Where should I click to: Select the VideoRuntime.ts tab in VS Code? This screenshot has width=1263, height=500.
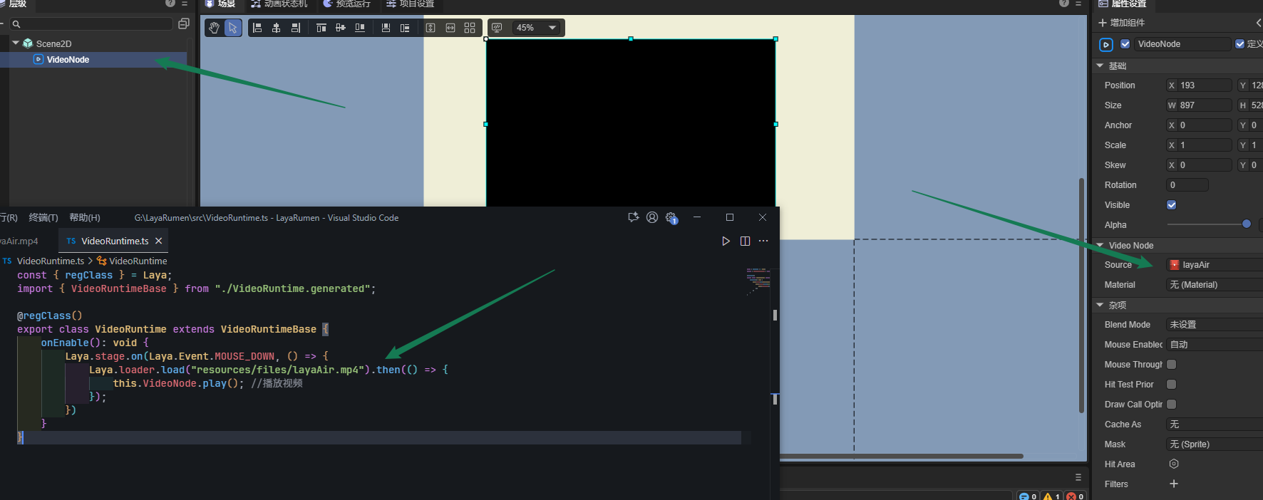tap(114, 241)
